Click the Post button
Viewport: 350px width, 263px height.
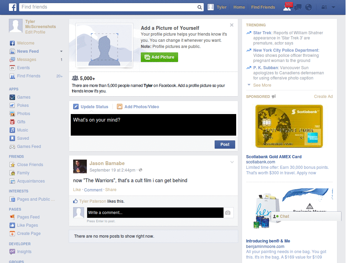point(225,145)
